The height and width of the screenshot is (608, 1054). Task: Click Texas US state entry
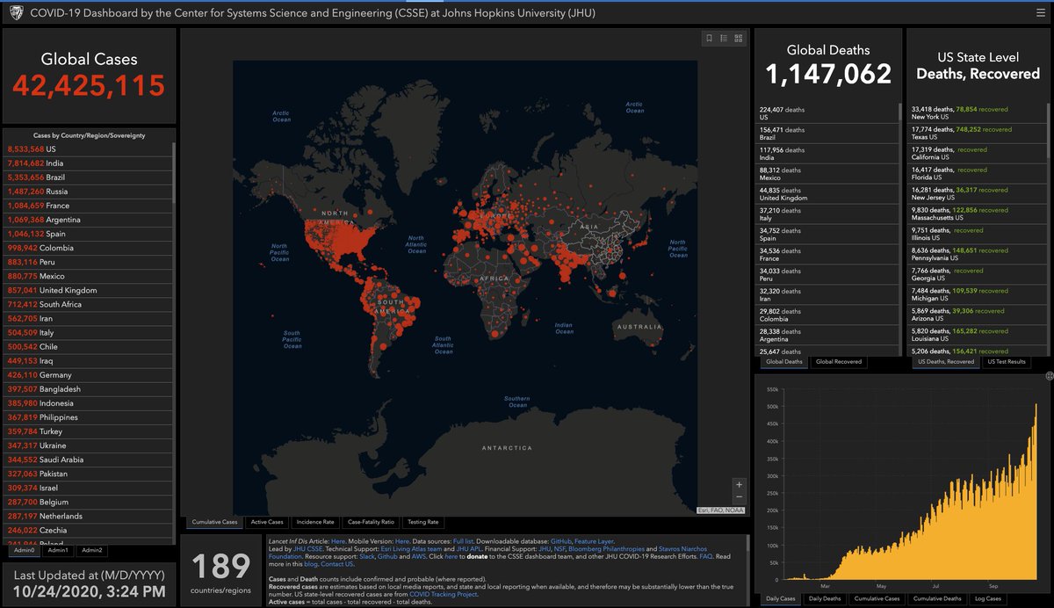point(977,134)
